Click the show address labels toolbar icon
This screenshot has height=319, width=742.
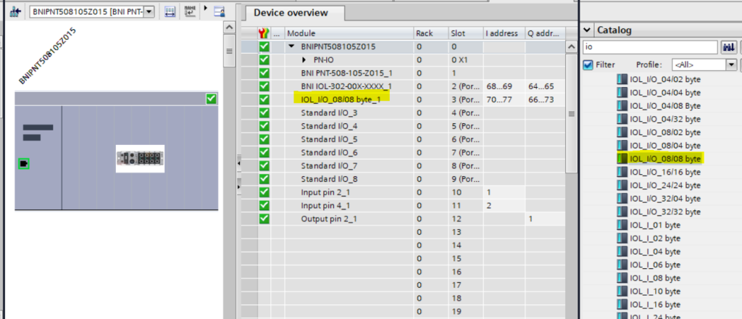tap(169, 12)
